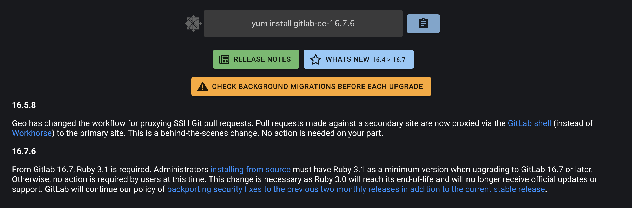This screenshot has height=208, width=632.
Task: Click the background migrations warning banner
Action: point(311,86)
